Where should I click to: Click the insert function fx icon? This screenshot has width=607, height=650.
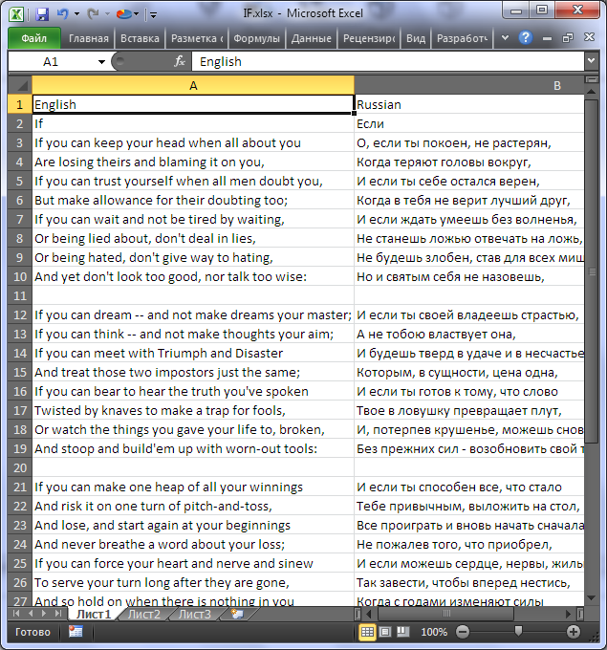point(179,61)
